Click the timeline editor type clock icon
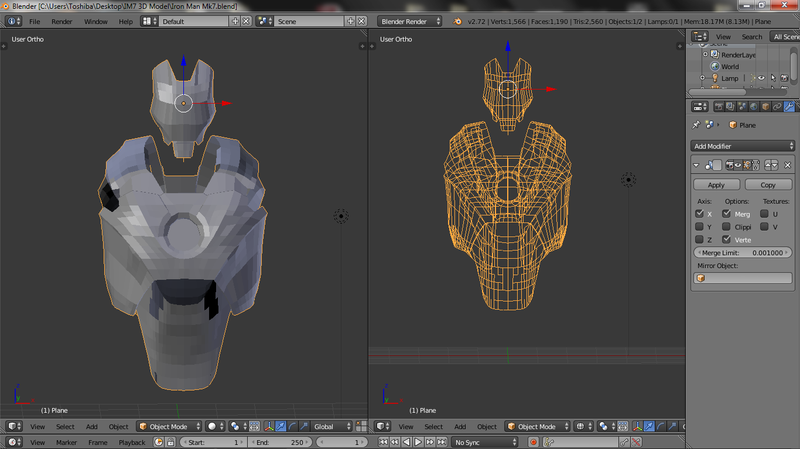The height and width of the screenshot is (449, 800). [x=14, y=443]
